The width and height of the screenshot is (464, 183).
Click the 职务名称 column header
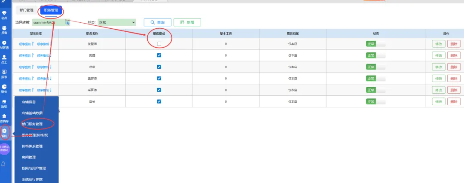[92, 34]
